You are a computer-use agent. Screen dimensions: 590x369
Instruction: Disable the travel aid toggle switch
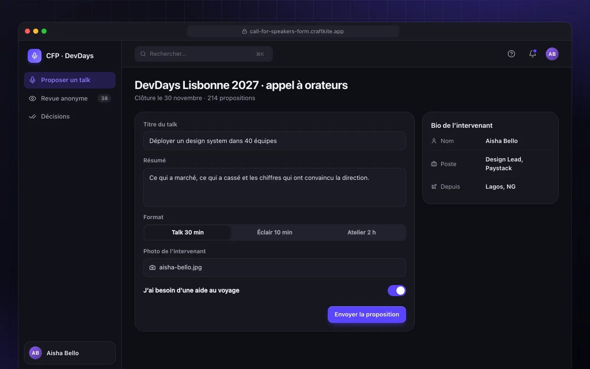pyautogui.click(x=397, y=291)
